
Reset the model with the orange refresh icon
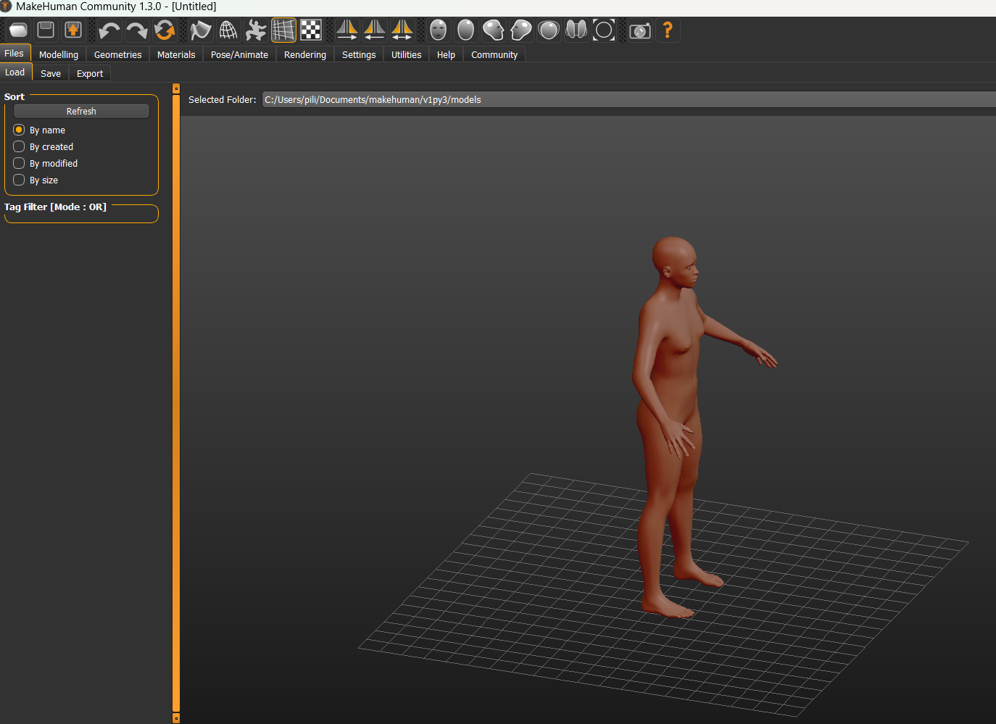tap(165, 30)
